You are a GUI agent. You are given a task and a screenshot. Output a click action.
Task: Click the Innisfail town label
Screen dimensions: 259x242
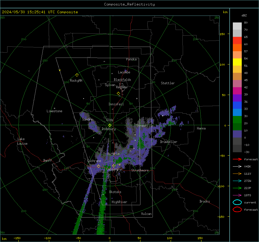[x=116, y=104]
